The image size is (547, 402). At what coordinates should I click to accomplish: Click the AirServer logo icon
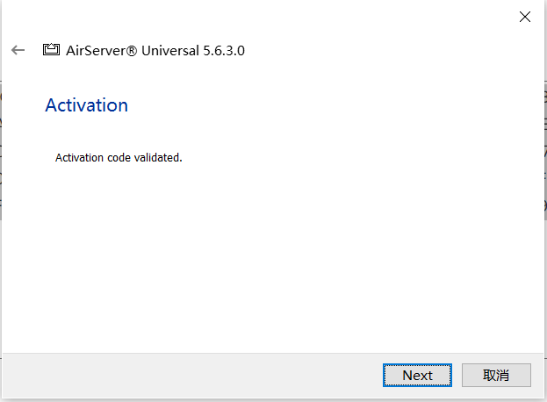tap(51, 49)
